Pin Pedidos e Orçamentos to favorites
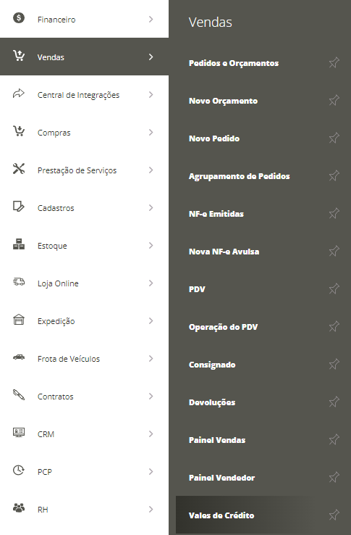This screenshot has height=535, width=351. pos(334,62)
